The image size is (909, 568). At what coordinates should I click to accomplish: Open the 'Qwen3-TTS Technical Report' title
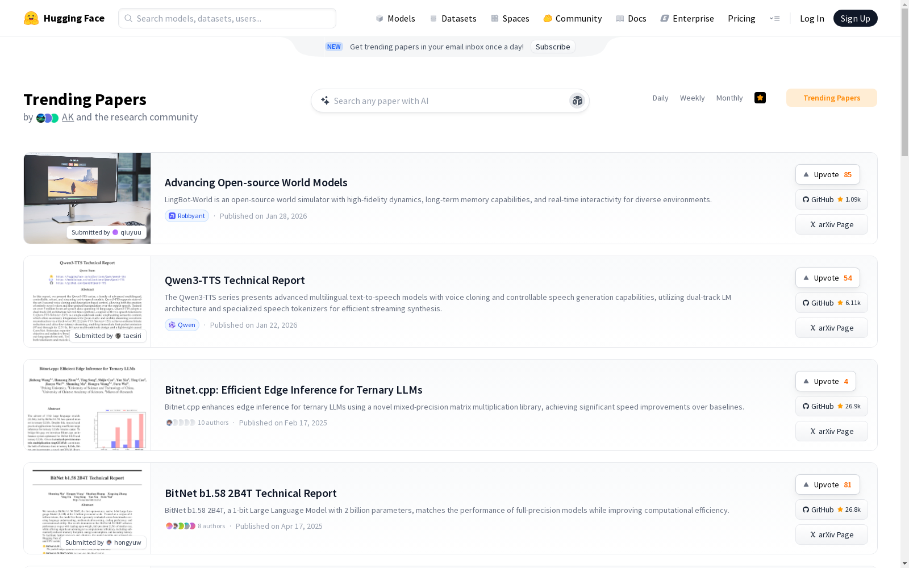[235, 280]
